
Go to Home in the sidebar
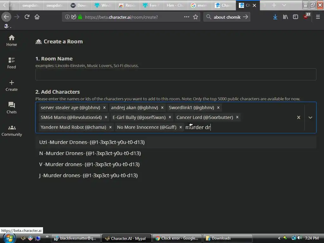pyautogui.click(x=12, y=41)
